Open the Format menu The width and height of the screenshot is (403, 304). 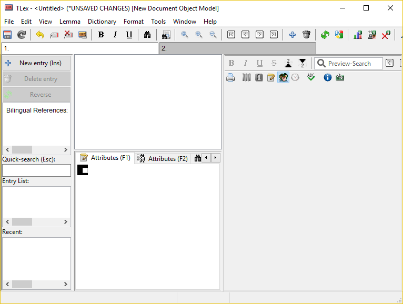click(x=134, y=22)
